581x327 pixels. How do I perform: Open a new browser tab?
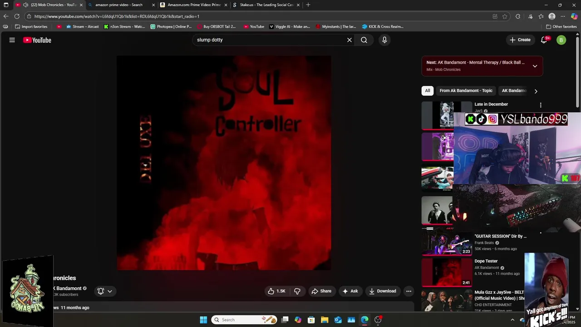click(x=308, y=5)
